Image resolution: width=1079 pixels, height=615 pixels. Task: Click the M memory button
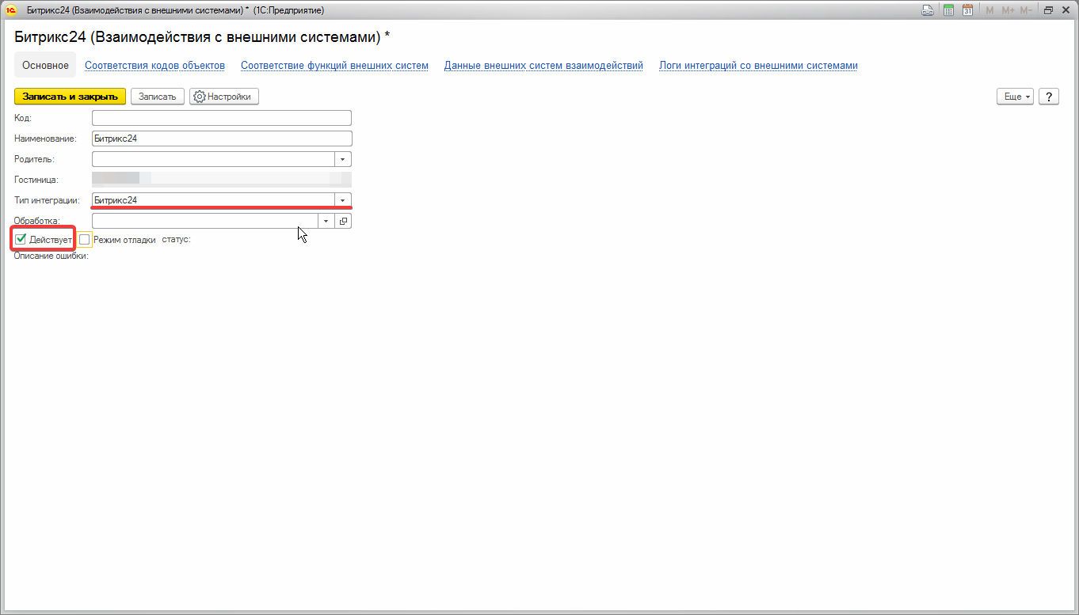tap(989, 10)
